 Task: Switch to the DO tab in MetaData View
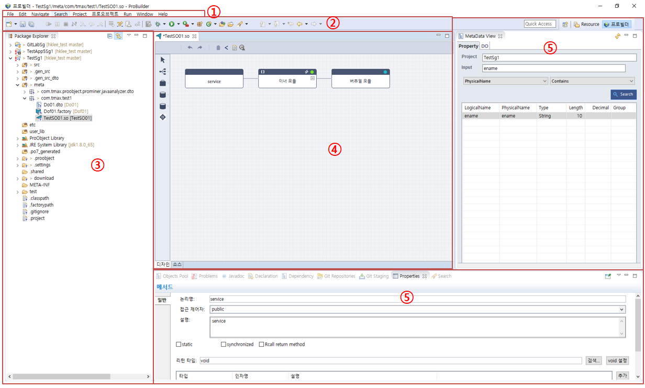[x=485, y=46]
